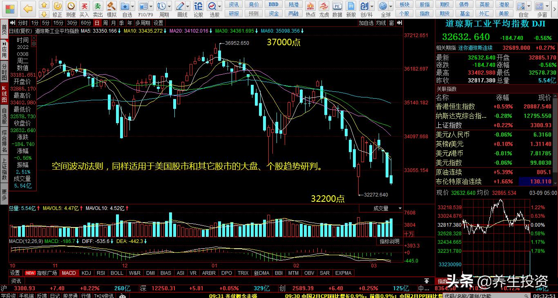The height and width of the screenshot is (298, 558).
Task: Switch chart to 60分 period
Action: pyautogui.click(x=86, y=23)
